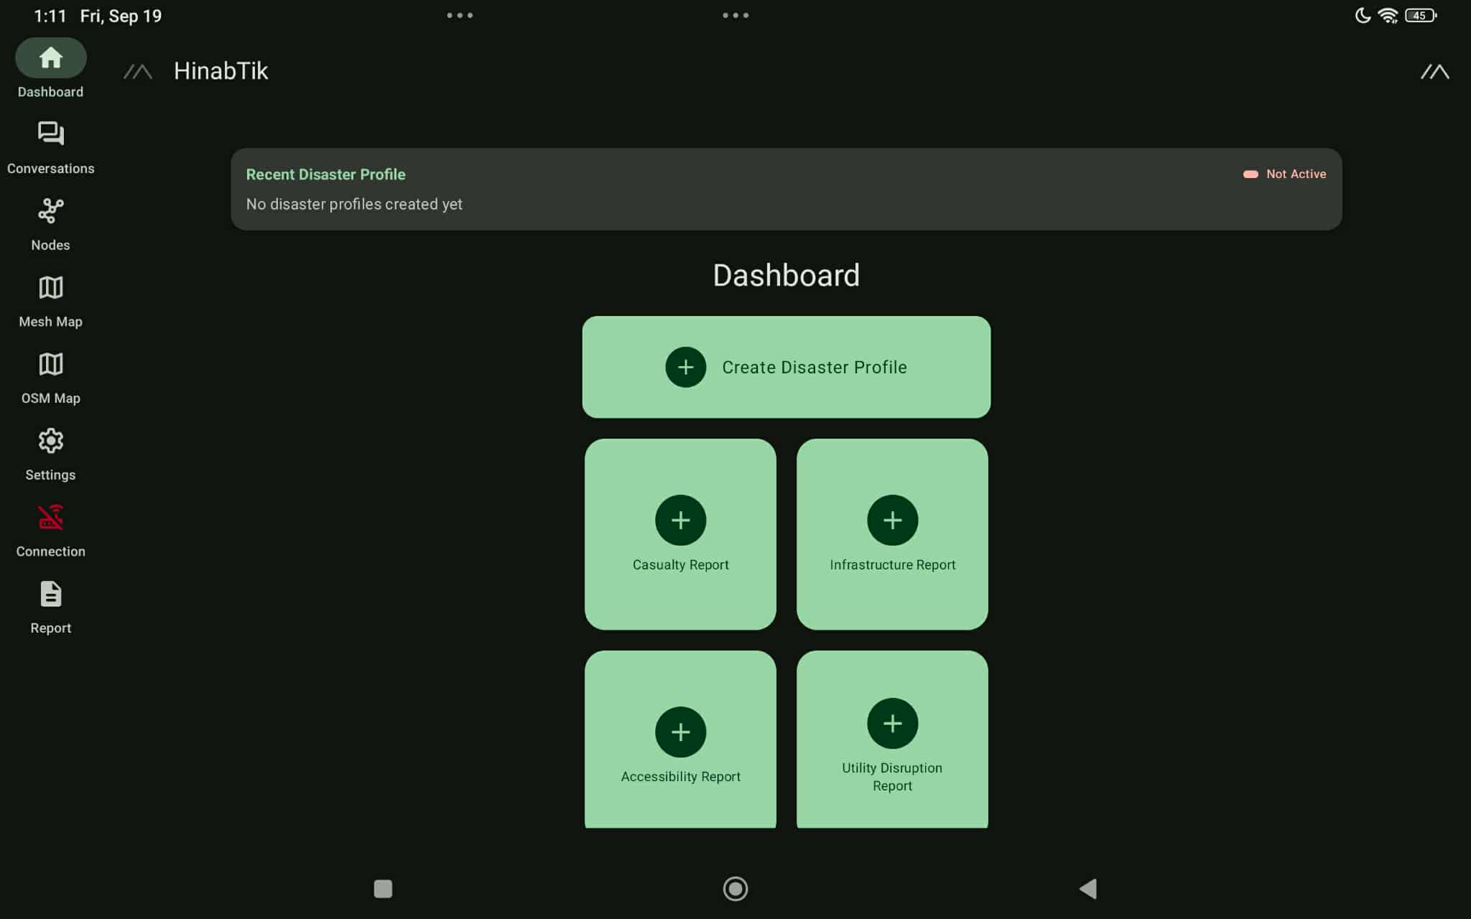Open the Report document icon

click(50, 594)
